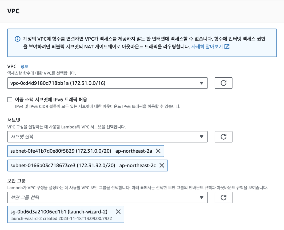
Task: Remove subnet in ap-northeast-2c
Action: (x=162, y=165)
